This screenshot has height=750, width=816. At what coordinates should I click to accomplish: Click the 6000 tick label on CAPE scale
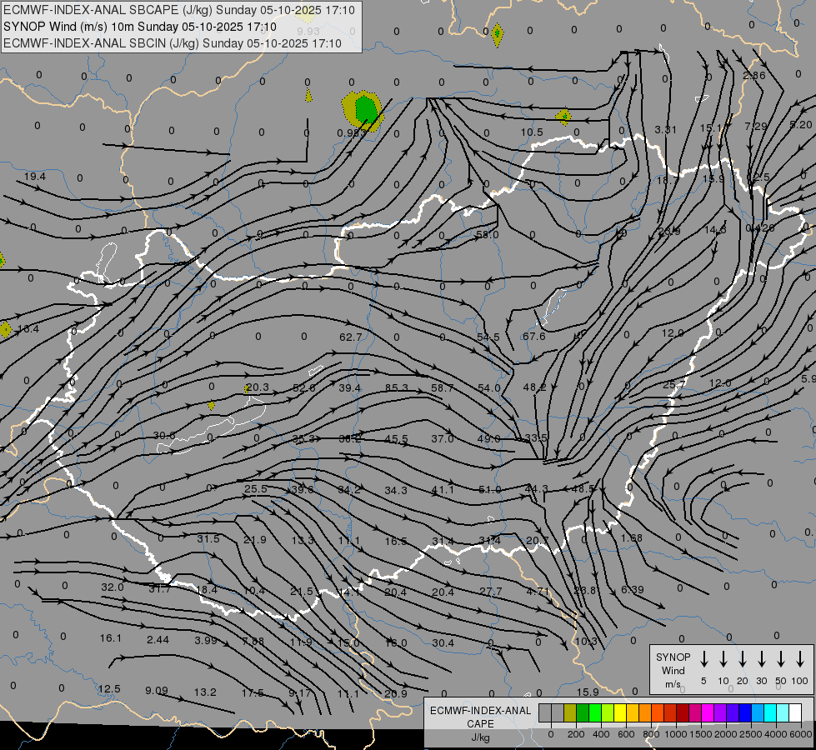coord(801,734)
